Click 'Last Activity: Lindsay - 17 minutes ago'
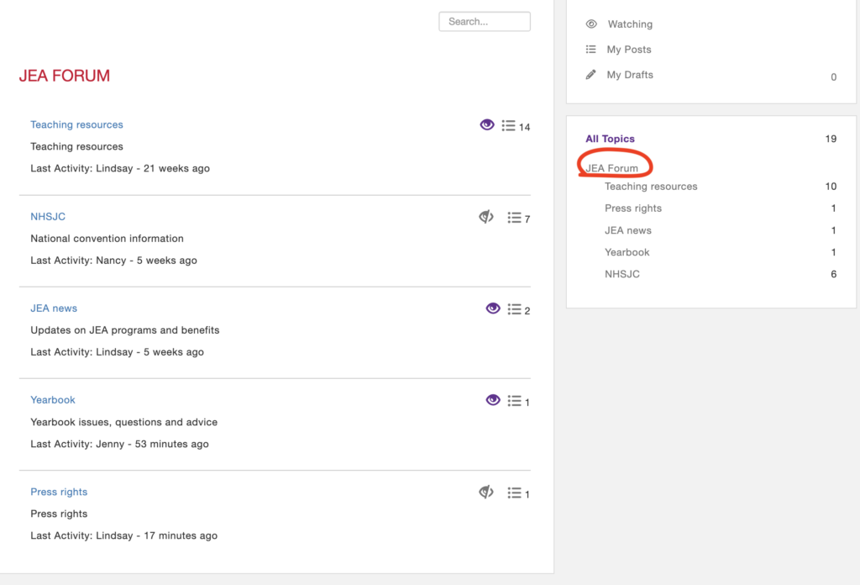 point(124,535)
